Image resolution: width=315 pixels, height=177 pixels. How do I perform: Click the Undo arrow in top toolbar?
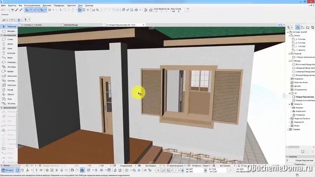coord(3,10)
